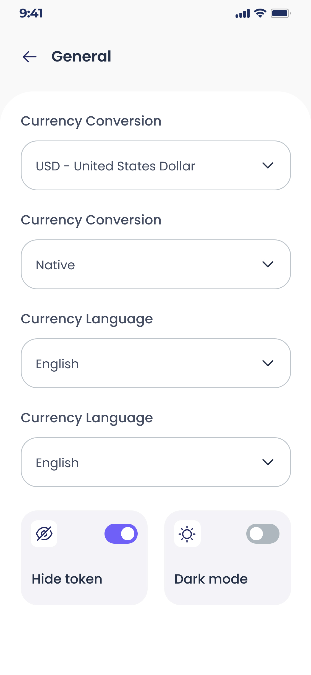Tap the General page title
This screenshot has height=675, width=311.
[81, 57]
